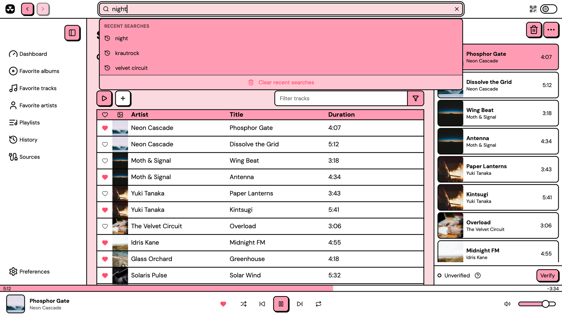The width and height of the screenshot is (562, 316).
Task: Favorite the Dissolve the Grid row heart
Action: [105, 144]
